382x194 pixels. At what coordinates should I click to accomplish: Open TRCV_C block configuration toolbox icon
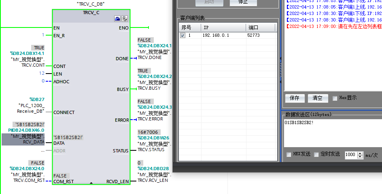pyautogui.click(x=117, y=19)
